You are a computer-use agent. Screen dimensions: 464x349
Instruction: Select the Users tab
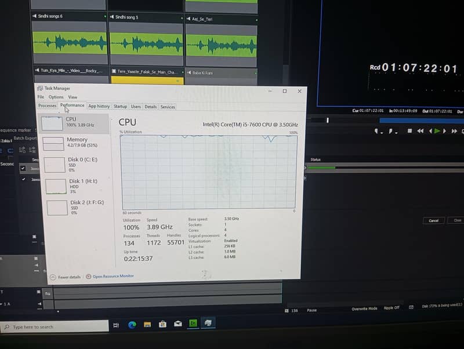(x=136, y=107)
